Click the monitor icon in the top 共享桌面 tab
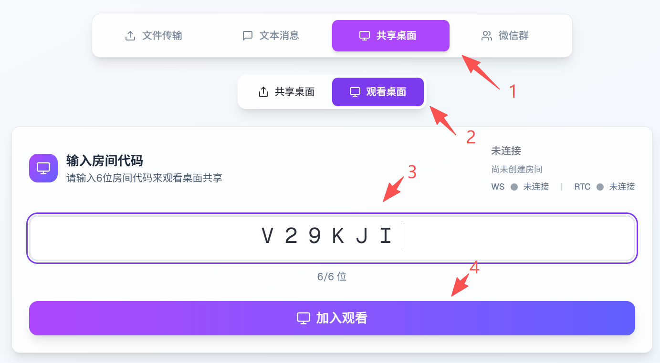This screenshot has height=363, width=660. click(365, 36)
